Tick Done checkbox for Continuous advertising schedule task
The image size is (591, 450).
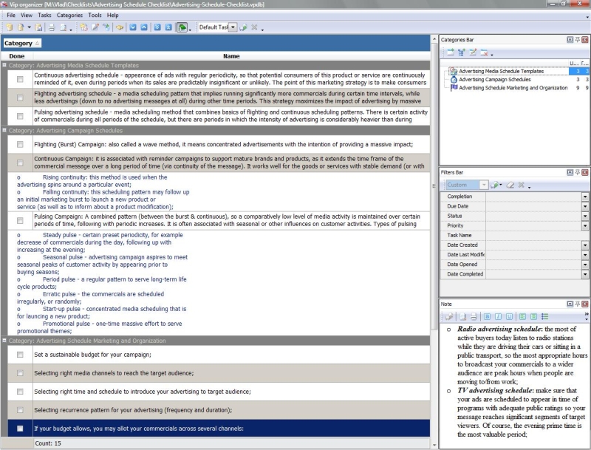pos(20,79)
